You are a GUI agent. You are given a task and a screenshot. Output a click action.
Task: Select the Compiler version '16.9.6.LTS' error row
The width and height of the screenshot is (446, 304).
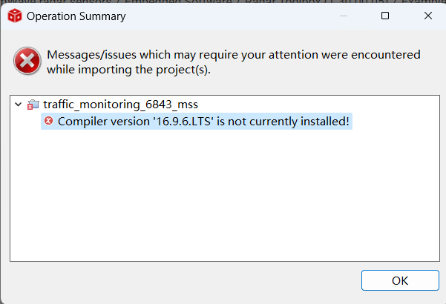click(x=197, y=122)
